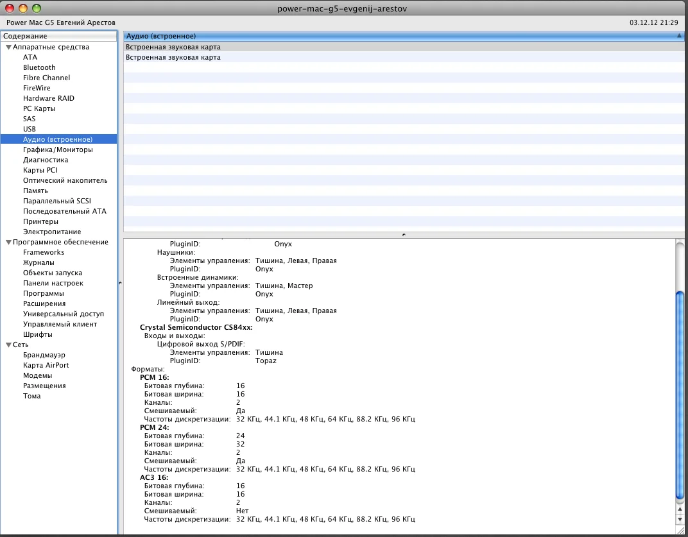
Task: Collapse the Программное обеспечение section
Action: point(8,242)
